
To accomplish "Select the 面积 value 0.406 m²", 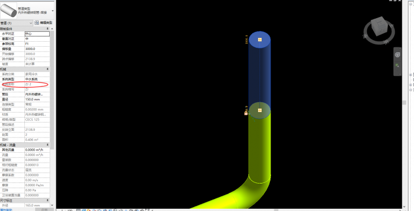I will point(37,140).
